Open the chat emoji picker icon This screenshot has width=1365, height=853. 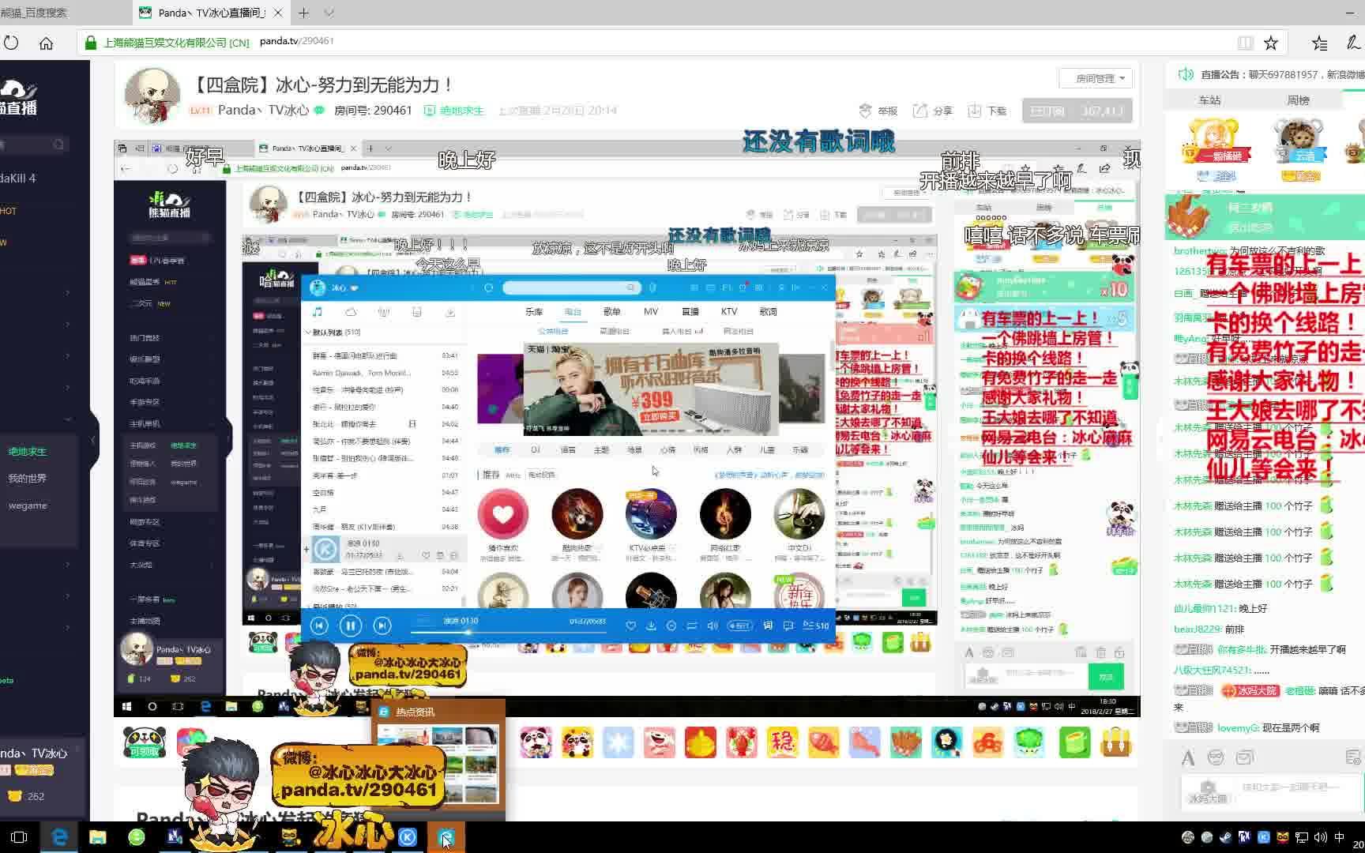1216,758
